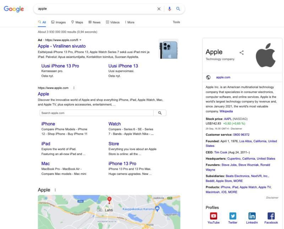Click the Google logo

pos(14,9)
